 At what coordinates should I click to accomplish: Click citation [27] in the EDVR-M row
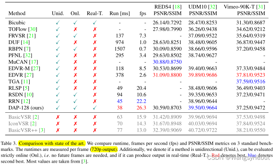coord(36,68)
